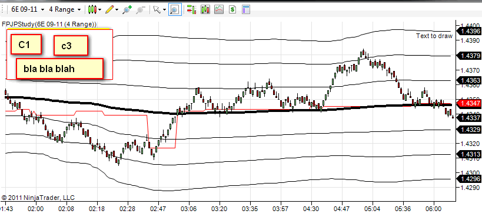Select the pencil drawing tools icon
Image resolution: width=482 pixels, height=214 pixels.
coord(109,9)
